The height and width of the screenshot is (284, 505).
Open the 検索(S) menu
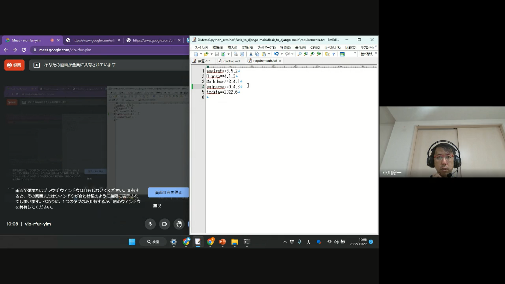(285, 48)
